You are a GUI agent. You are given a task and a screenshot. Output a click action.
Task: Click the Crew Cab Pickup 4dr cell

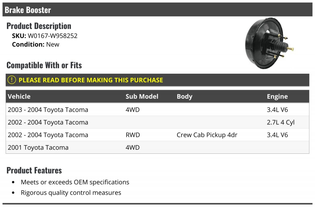207,135
